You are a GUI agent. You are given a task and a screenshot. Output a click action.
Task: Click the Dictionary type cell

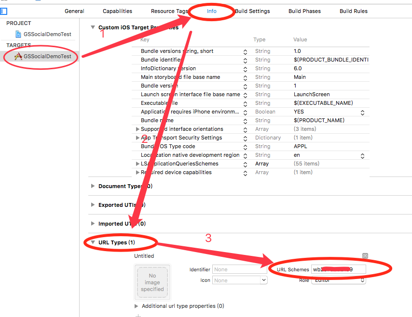(x=268, y=138)
